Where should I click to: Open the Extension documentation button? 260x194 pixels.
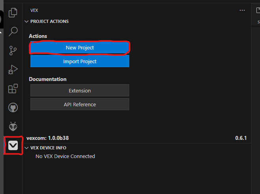[x=80, y=90]
